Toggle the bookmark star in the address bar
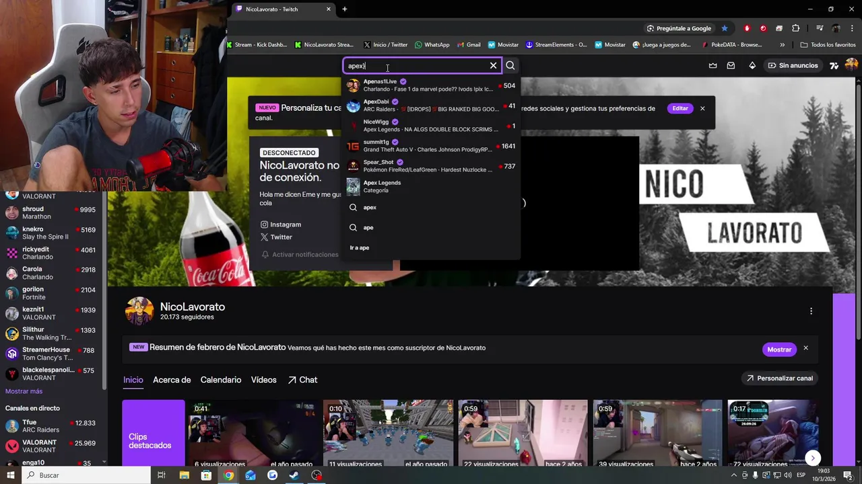The height and width of the screenshot is (484, 862). pyautogui.click(x=725, y=28)
